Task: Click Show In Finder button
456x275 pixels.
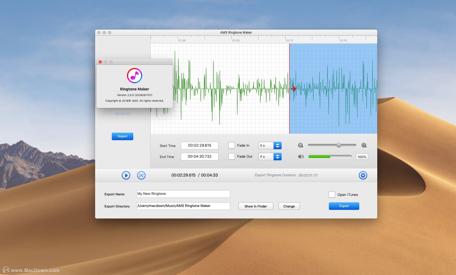Action: pos(256,206)
